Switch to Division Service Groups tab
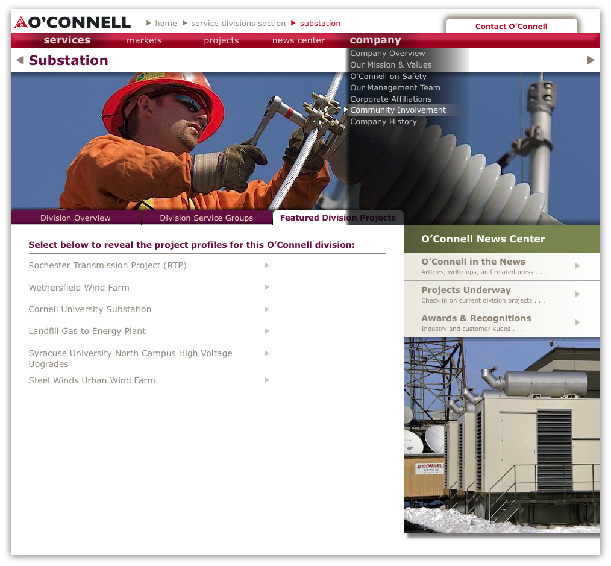The width and height of the screenshot is (611, 566). (x=207, y=218)
